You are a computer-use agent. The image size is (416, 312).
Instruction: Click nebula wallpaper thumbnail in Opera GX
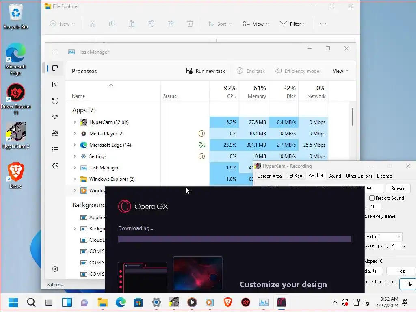[x=198, y=273]
